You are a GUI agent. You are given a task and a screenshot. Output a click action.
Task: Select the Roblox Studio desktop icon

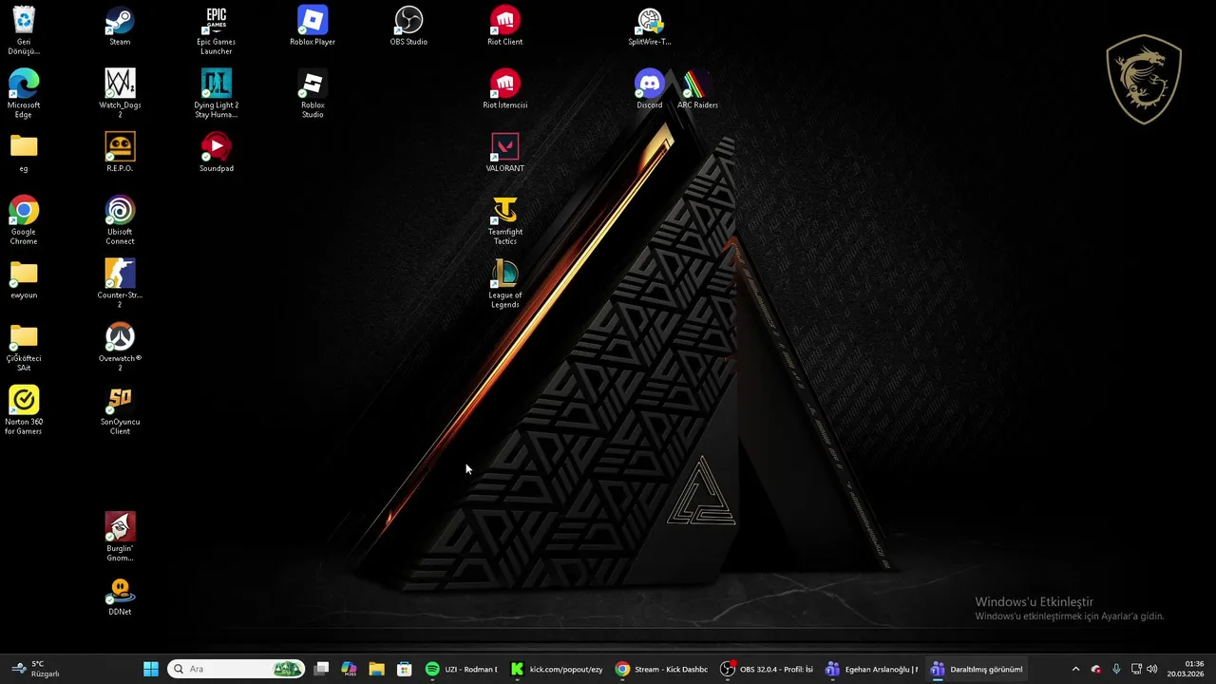313,93
